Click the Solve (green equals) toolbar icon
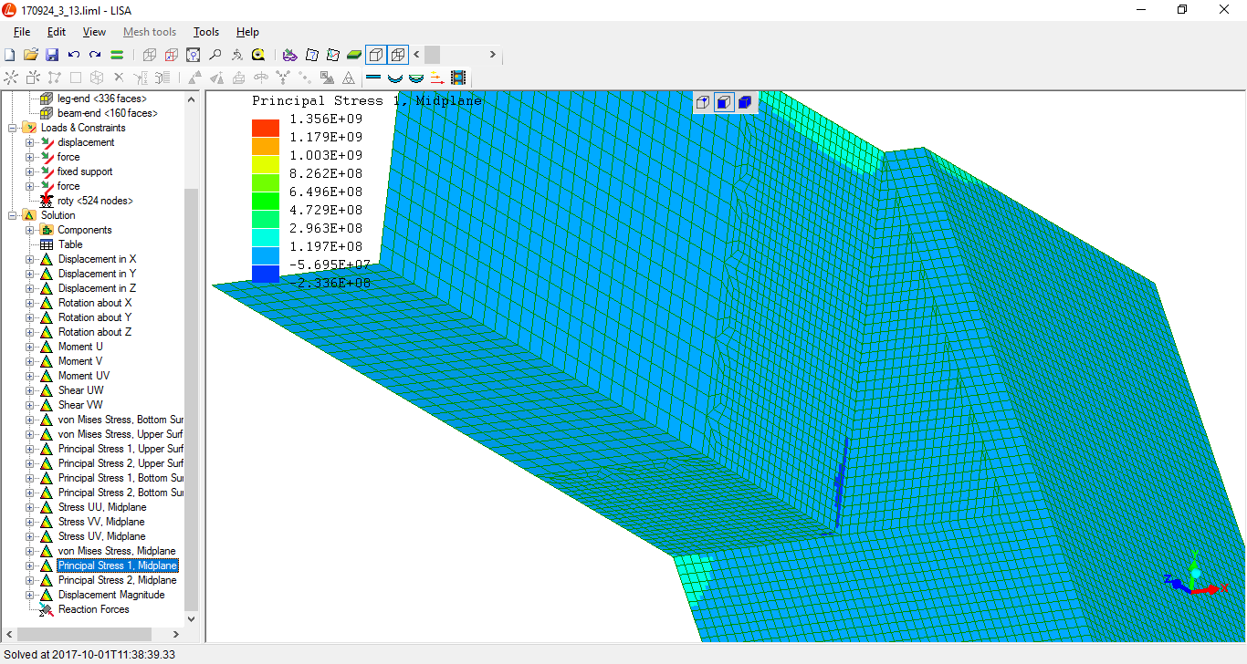The image size is (1247, 664). pyautogui.click(x=117, y=55)
